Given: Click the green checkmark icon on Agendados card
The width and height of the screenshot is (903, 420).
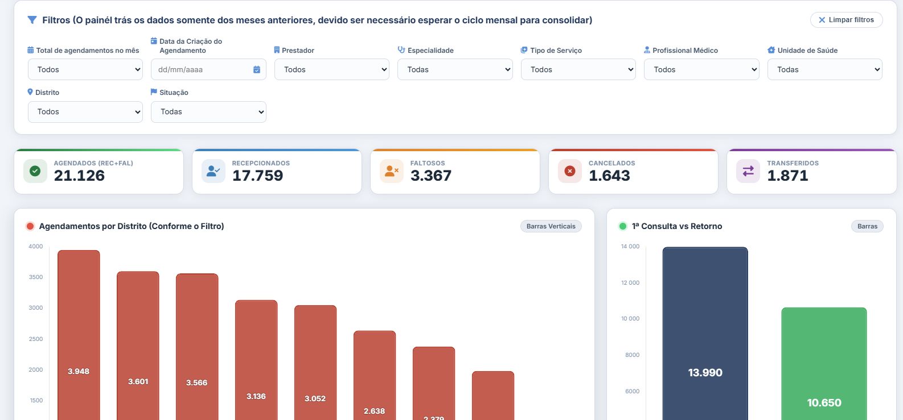Looking at the screenshot, I should click(35, 171).
